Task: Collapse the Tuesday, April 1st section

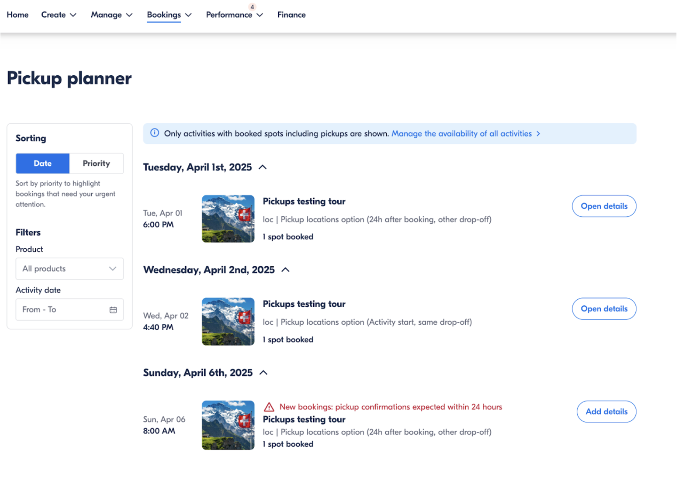Action: click(x=262, y=167)
